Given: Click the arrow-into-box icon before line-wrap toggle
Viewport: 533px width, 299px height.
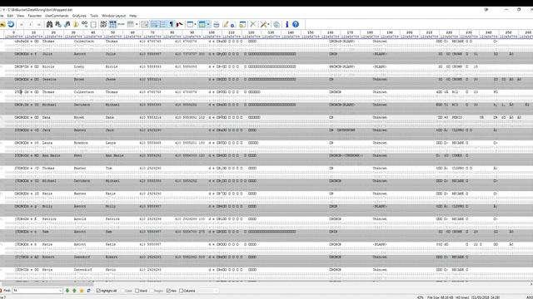Looking at the screenshot, I should 144,24.
